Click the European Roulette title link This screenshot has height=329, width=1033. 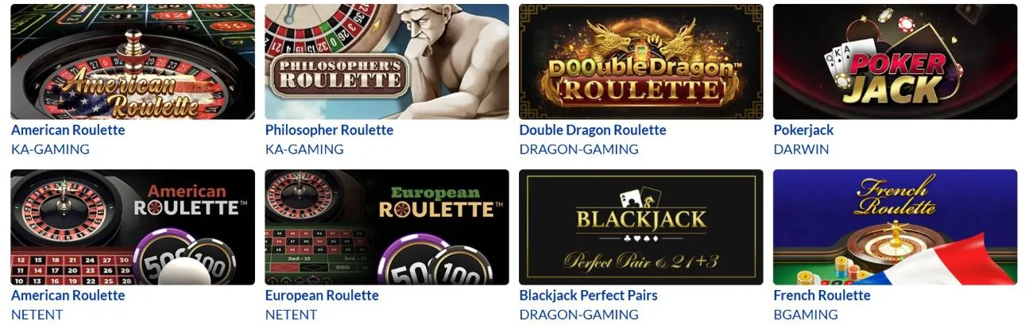click(322, 296)
